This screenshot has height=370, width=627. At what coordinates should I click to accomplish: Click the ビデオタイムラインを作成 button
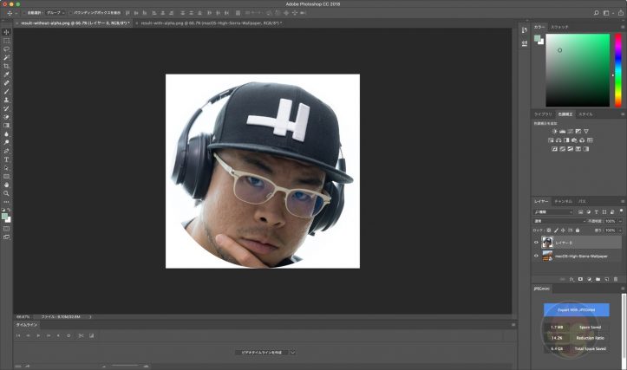coord(263,353)
